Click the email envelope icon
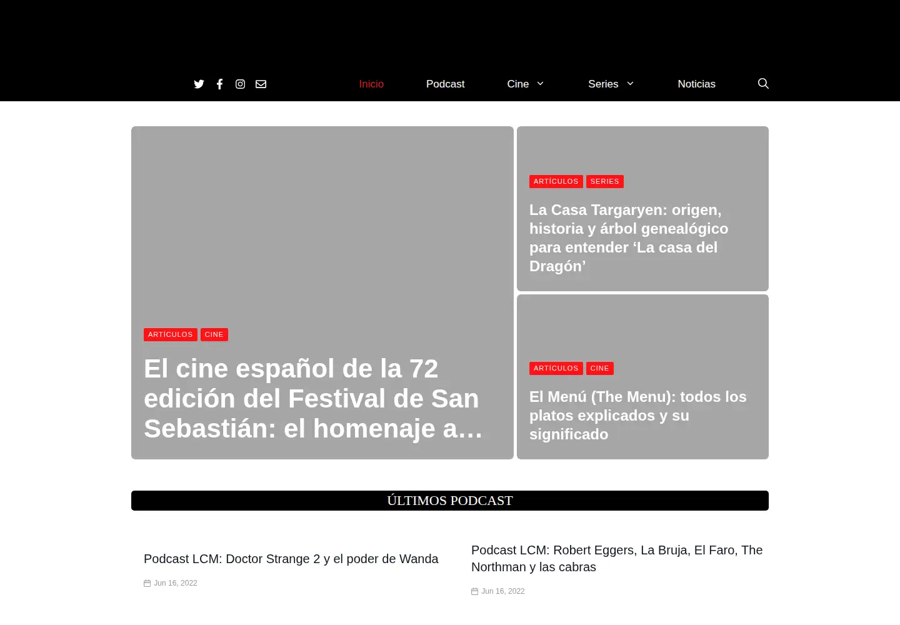900x625 pixels. point(261,84)
